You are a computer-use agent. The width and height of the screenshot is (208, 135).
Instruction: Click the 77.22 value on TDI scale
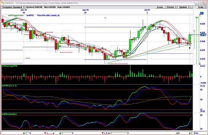coord(203,86)
